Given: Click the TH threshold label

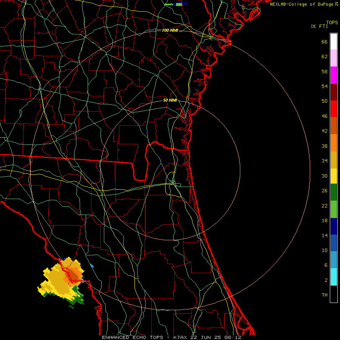Looking at the screenshot, I should 325,295.
